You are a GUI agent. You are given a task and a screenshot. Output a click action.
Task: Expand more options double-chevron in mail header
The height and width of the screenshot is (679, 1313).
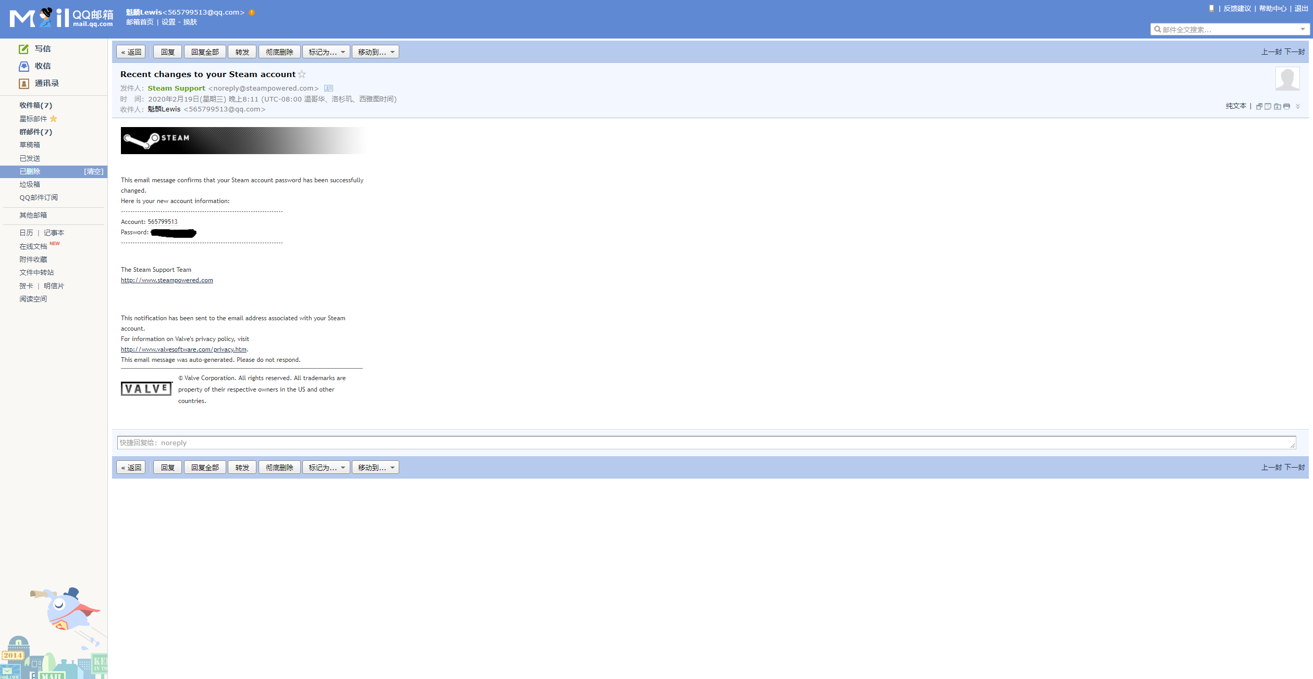point(1298,106)
